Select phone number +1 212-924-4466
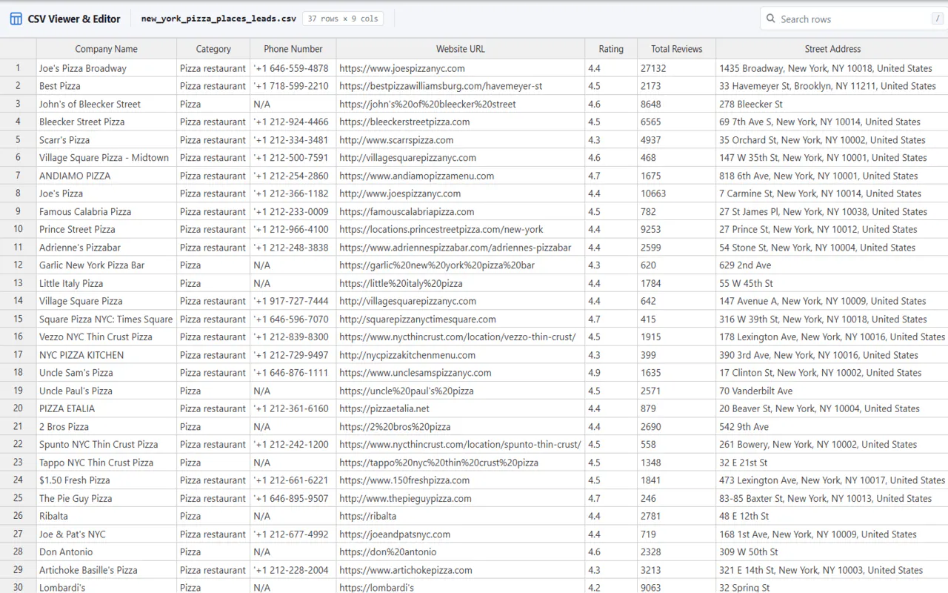The image size is (948, 593). click(x=293, y=122)
